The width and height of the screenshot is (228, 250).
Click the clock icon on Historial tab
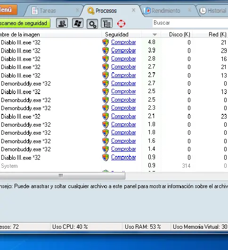pyautogui.click(x=203, y=11)
